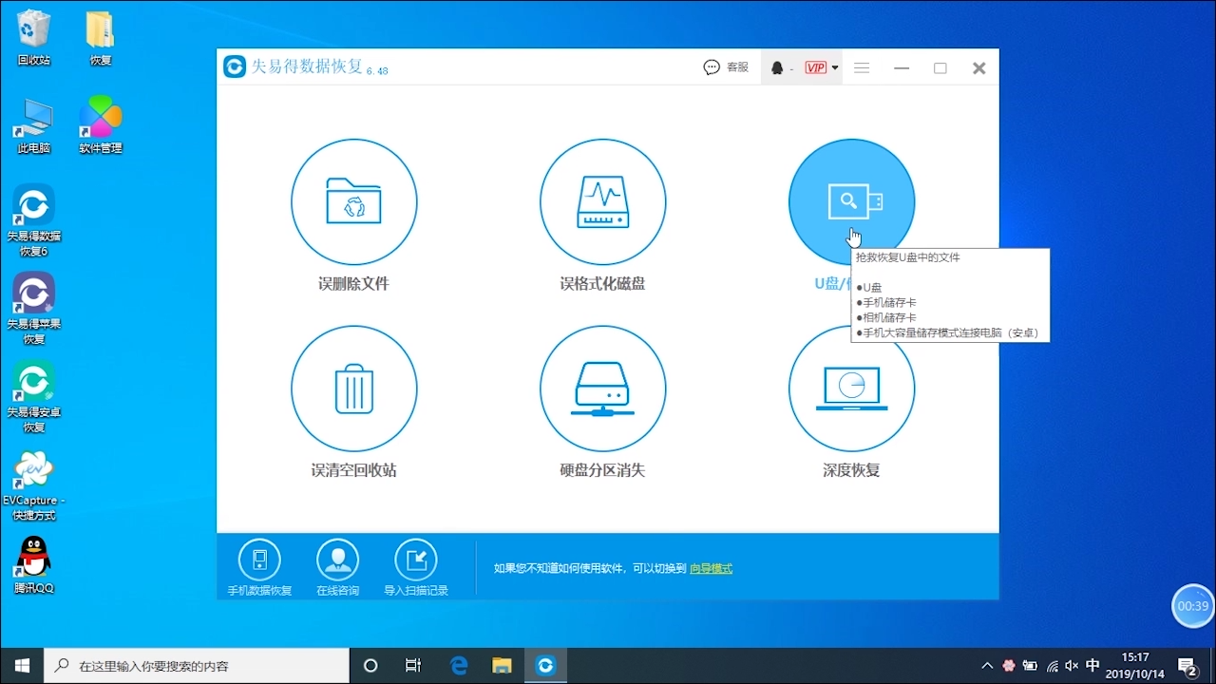
Task: Open the notification center icon
Action: 1187,665
